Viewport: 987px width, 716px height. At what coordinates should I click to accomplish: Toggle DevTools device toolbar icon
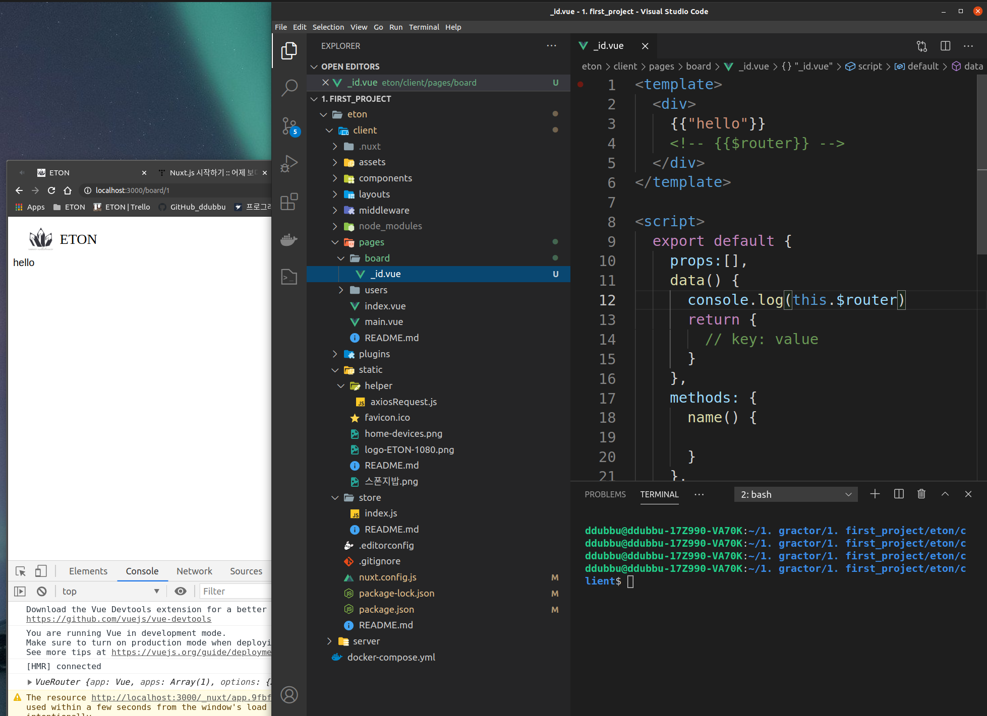41,571
